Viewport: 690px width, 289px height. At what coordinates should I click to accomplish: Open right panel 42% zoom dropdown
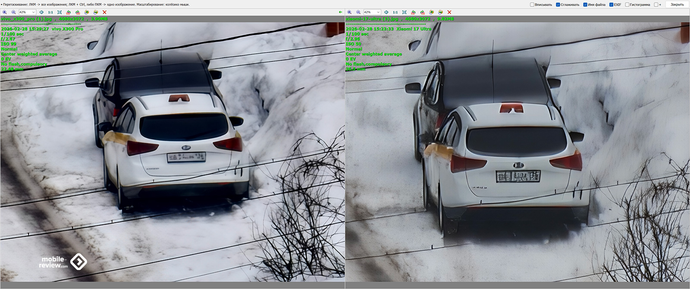[378, 12]
